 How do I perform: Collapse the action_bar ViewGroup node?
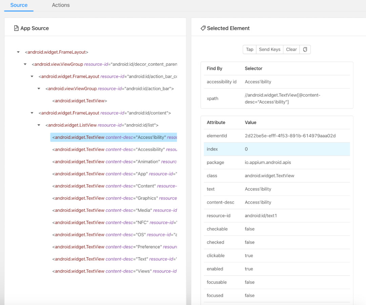click(39, 89)
